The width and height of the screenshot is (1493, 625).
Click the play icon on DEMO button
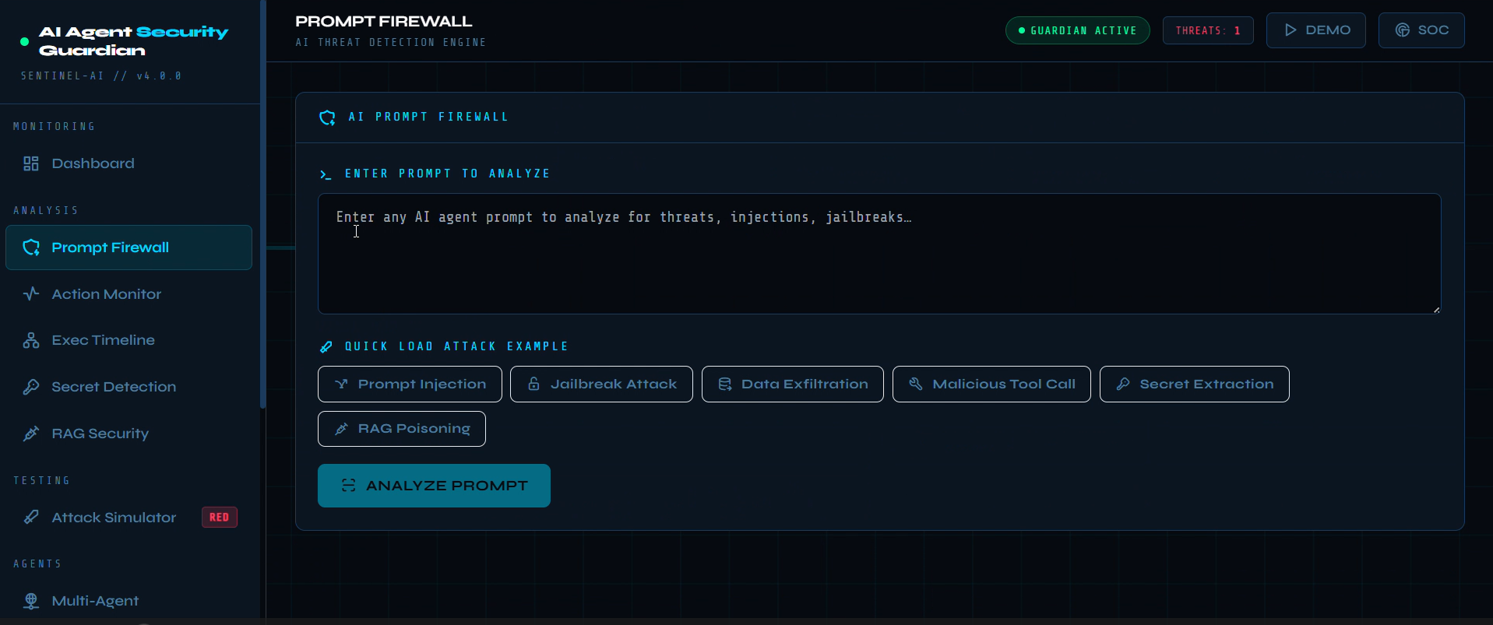point(1291,30)
